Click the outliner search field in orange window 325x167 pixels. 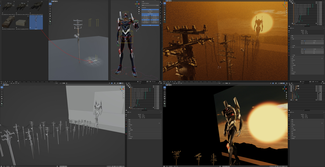307,26
